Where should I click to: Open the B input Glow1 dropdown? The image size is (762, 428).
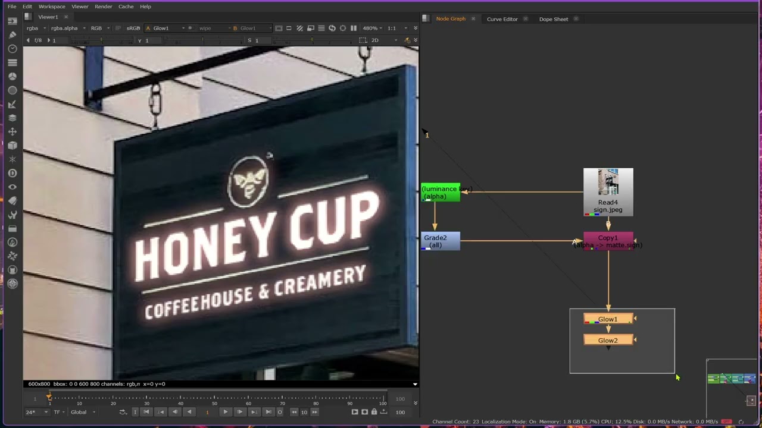252,28
